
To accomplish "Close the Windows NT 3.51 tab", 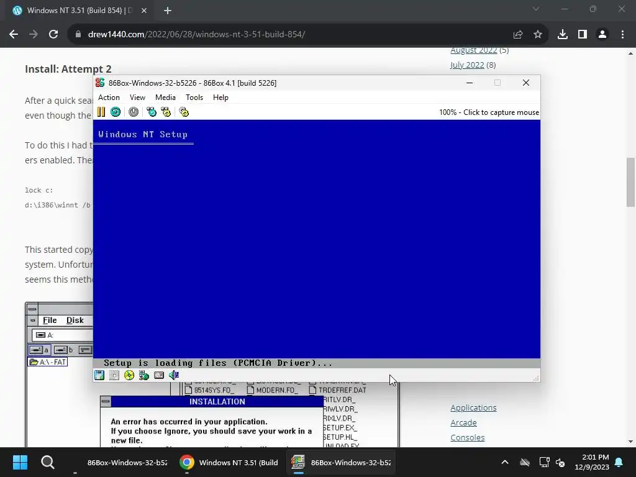I will [x=144, y=11].
